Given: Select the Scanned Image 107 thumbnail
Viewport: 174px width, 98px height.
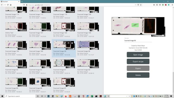Looking at the screenshot, I should click(40, 27).
